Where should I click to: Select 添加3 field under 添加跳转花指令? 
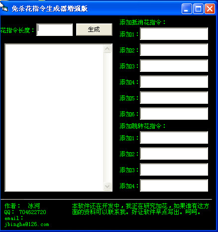click(x=174, y=170)
